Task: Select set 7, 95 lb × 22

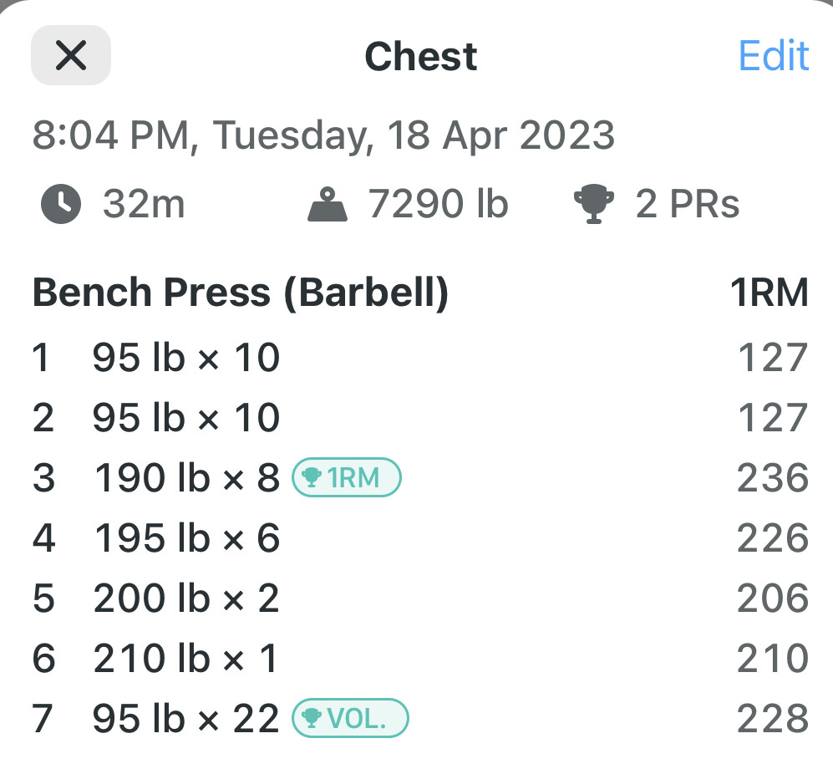Action: tap(419, 718)
